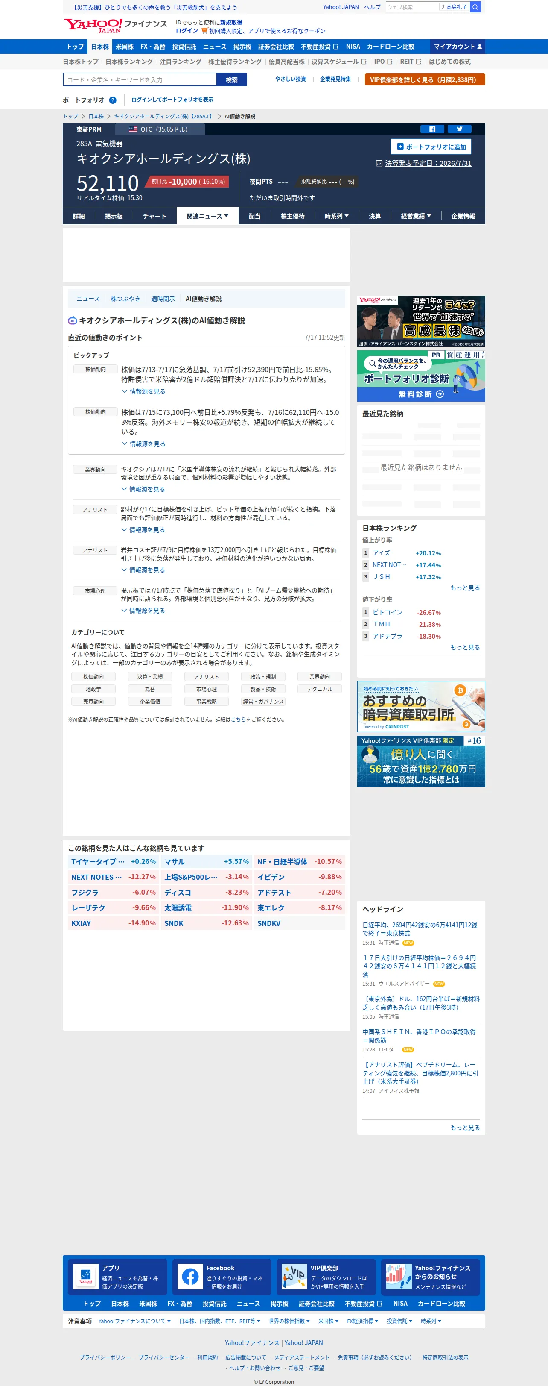Switch to the 株つぶやき tab
The image size is (548, 1386).
[125, 299]
